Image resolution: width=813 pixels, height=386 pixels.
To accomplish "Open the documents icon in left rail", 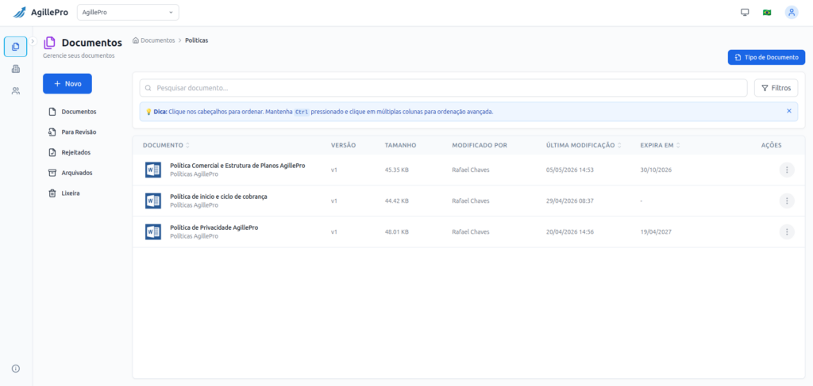I will (x=16, y=47).
